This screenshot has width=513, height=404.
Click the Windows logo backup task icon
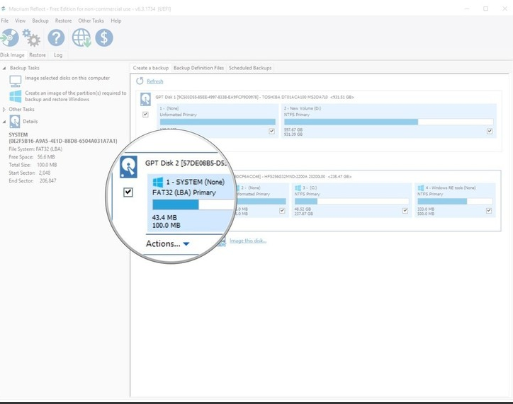click(16, 96)
